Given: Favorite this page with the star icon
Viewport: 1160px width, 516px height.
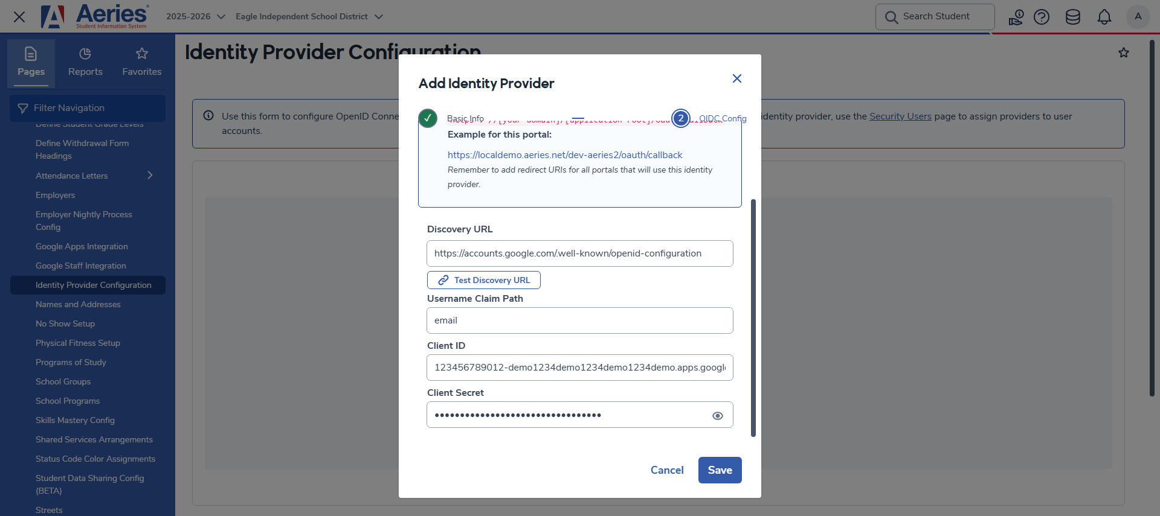Looking at the screenshot, I should click(x=1124, y=53).
